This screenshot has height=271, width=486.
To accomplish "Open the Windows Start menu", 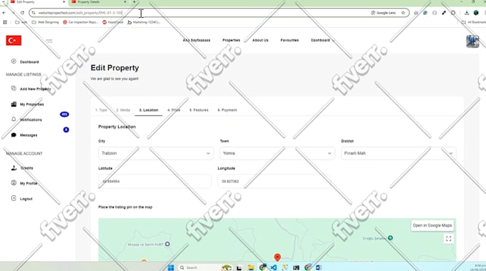I will tap(171, 267).
